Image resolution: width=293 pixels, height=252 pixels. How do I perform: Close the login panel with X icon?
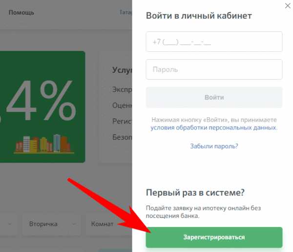pyautogui.click(x=288, y=6)
